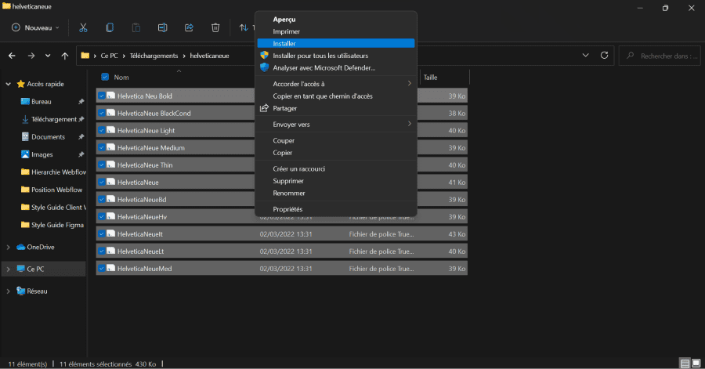Open Position Webflow folder in sidebar

point(51,190)
